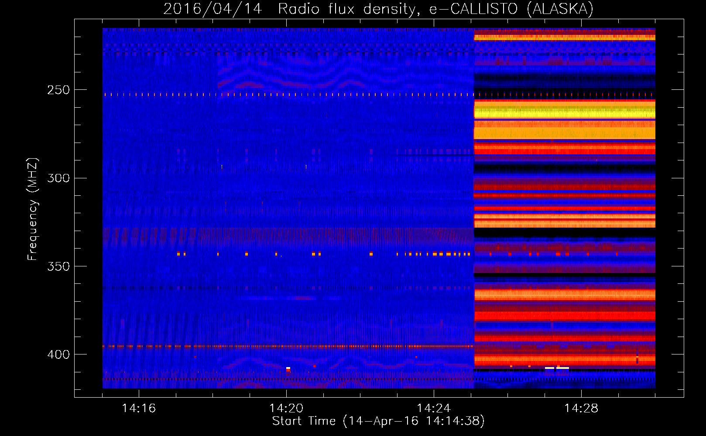Click the orange band just below 275 MHz

click(565, 133)
